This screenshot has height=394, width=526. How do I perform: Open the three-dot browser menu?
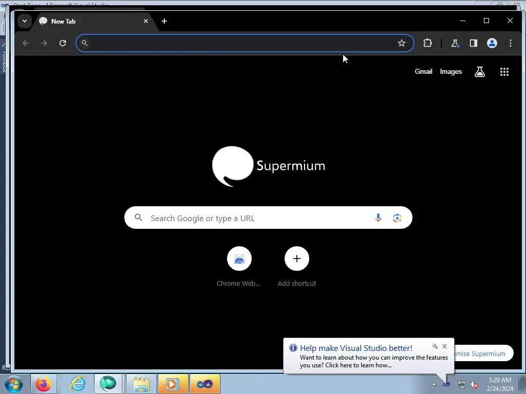(510, 43)
